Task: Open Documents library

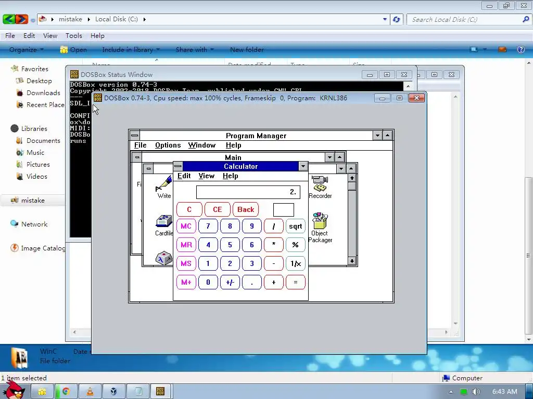Action: coord(43,140)
